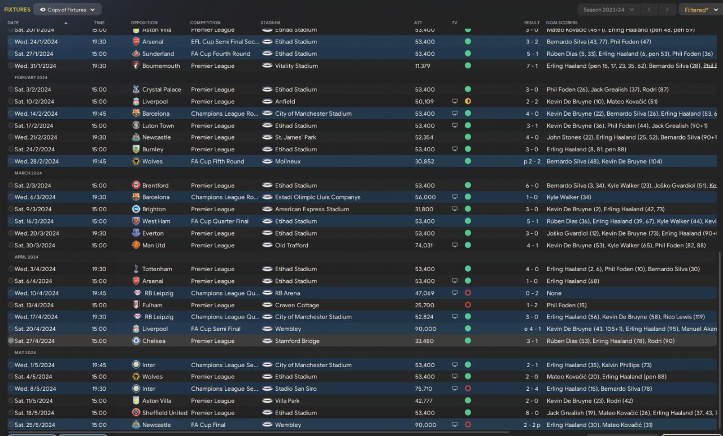
Task: Click the Arsenal badge on 24/1/2024
Action: point(136,42)
